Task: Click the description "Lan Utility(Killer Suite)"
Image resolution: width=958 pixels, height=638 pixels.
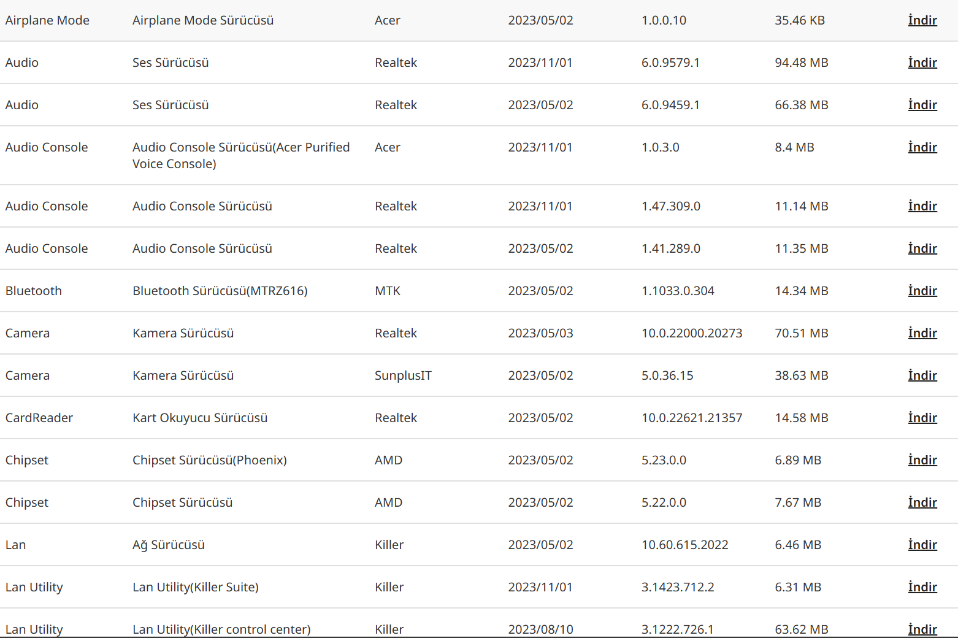Action: coord(196,587)
